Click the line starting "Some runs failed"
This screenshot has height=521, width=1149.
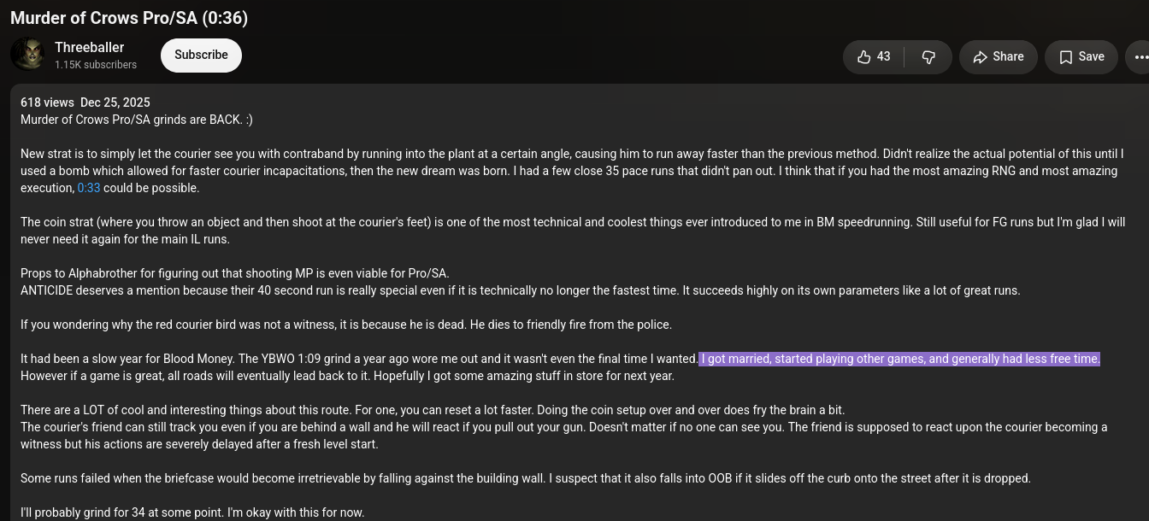tap(526, 478)
